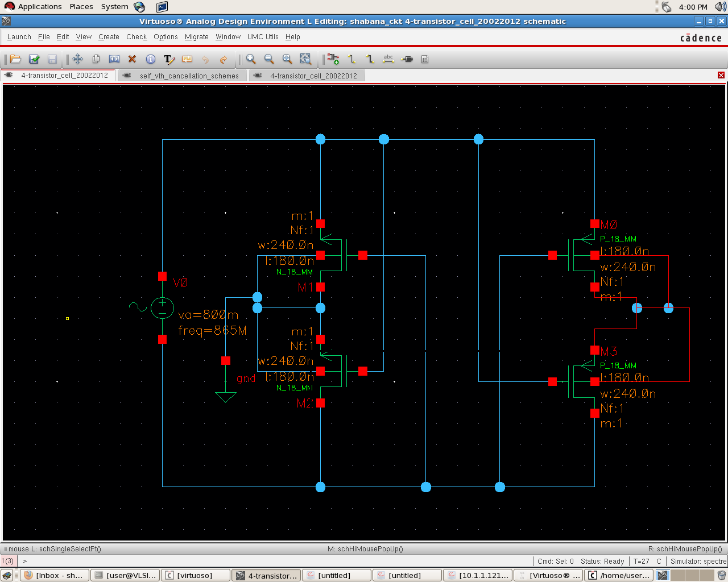Click the VLSI session in the taskbar

(125, 575)
